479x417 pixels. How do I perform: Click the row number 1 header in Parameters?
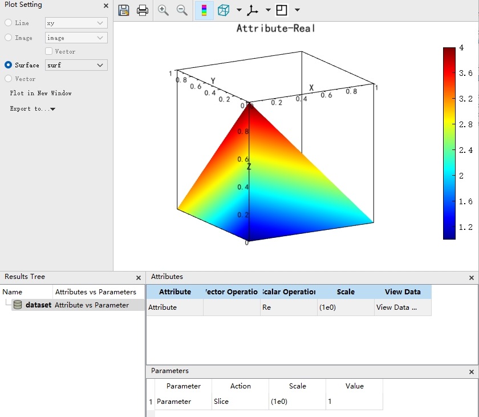(151, 402)
